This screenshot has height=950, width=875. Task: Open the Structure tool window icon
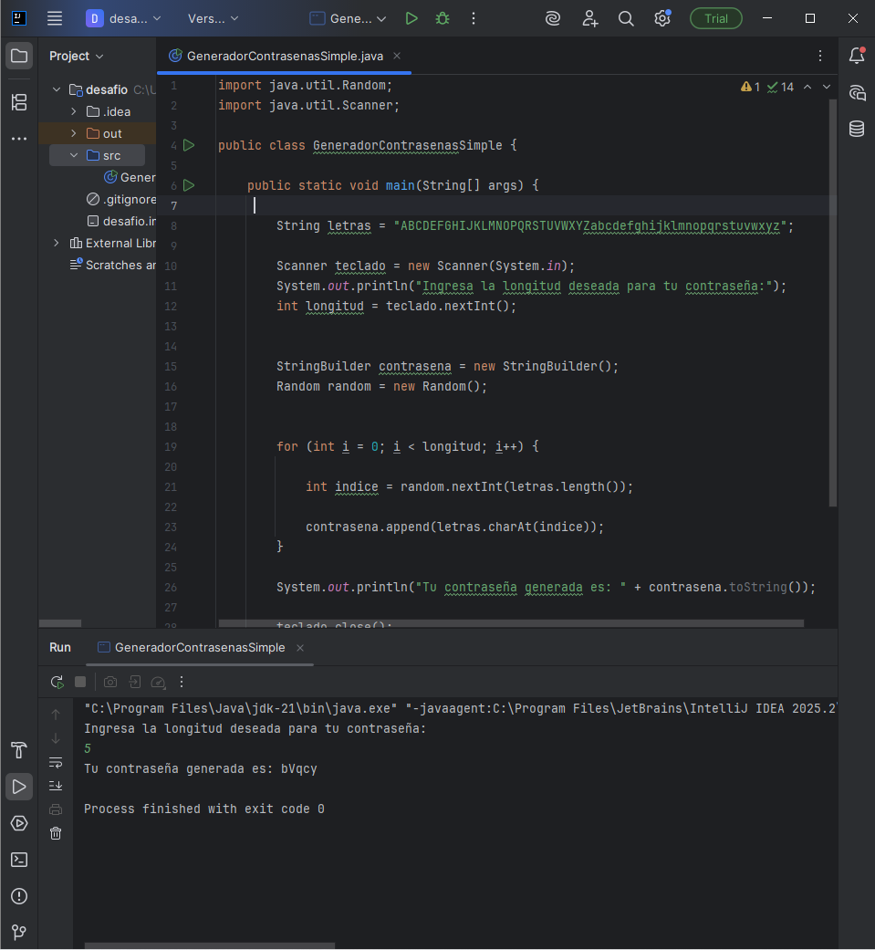pyautogui.click(x=19, y=102)
